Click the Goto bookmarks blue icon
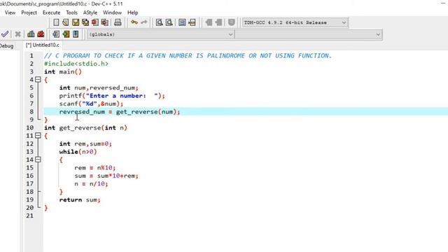 [x=76, y=34]
